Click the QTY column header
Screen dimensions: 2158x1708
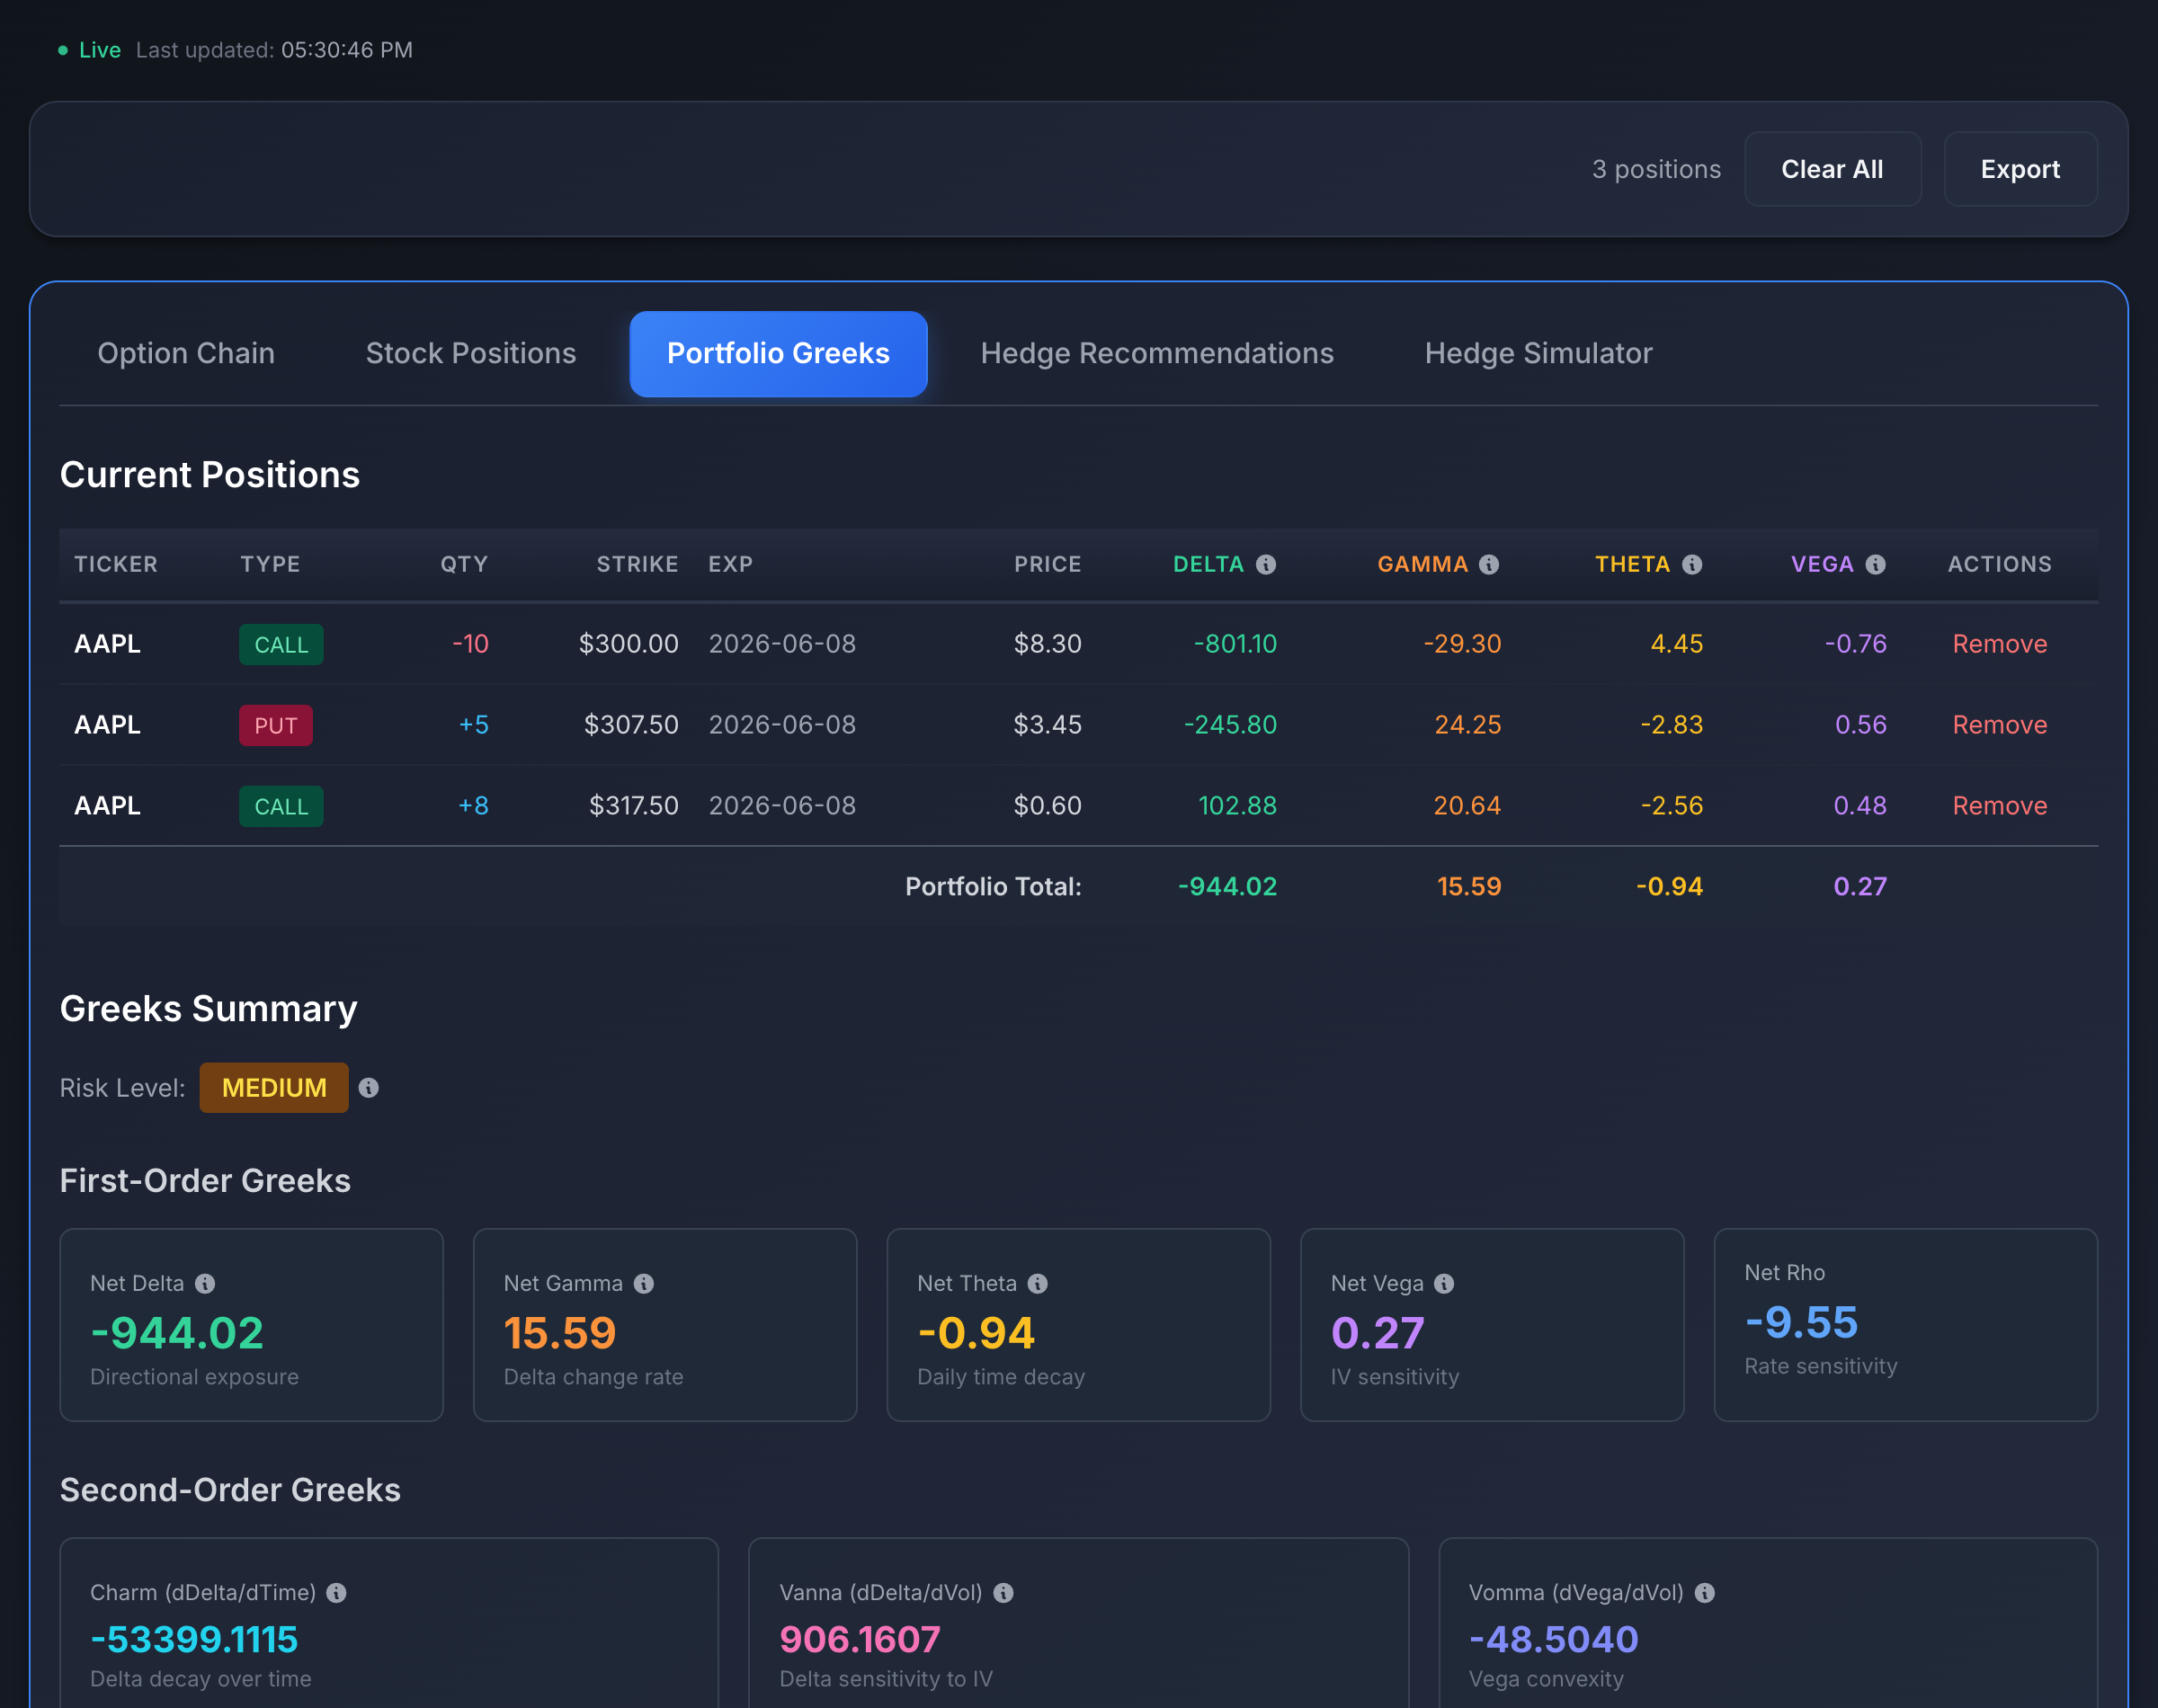click(x=465, y=564)
